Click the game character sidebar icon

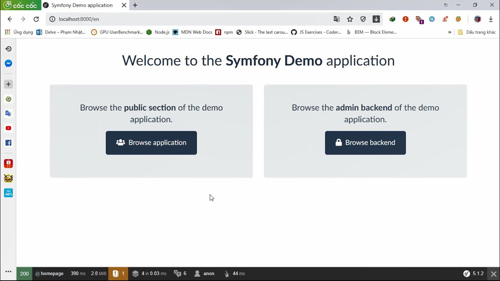click(x=8, y=178)
